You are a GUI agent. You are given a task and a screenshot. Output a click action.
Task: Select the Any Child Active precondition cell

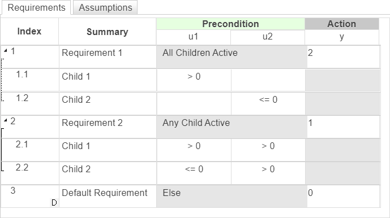(232, 127)
